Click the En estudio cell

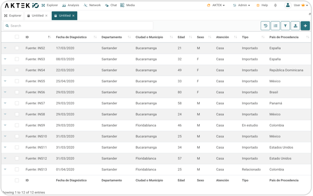[250, 125]
